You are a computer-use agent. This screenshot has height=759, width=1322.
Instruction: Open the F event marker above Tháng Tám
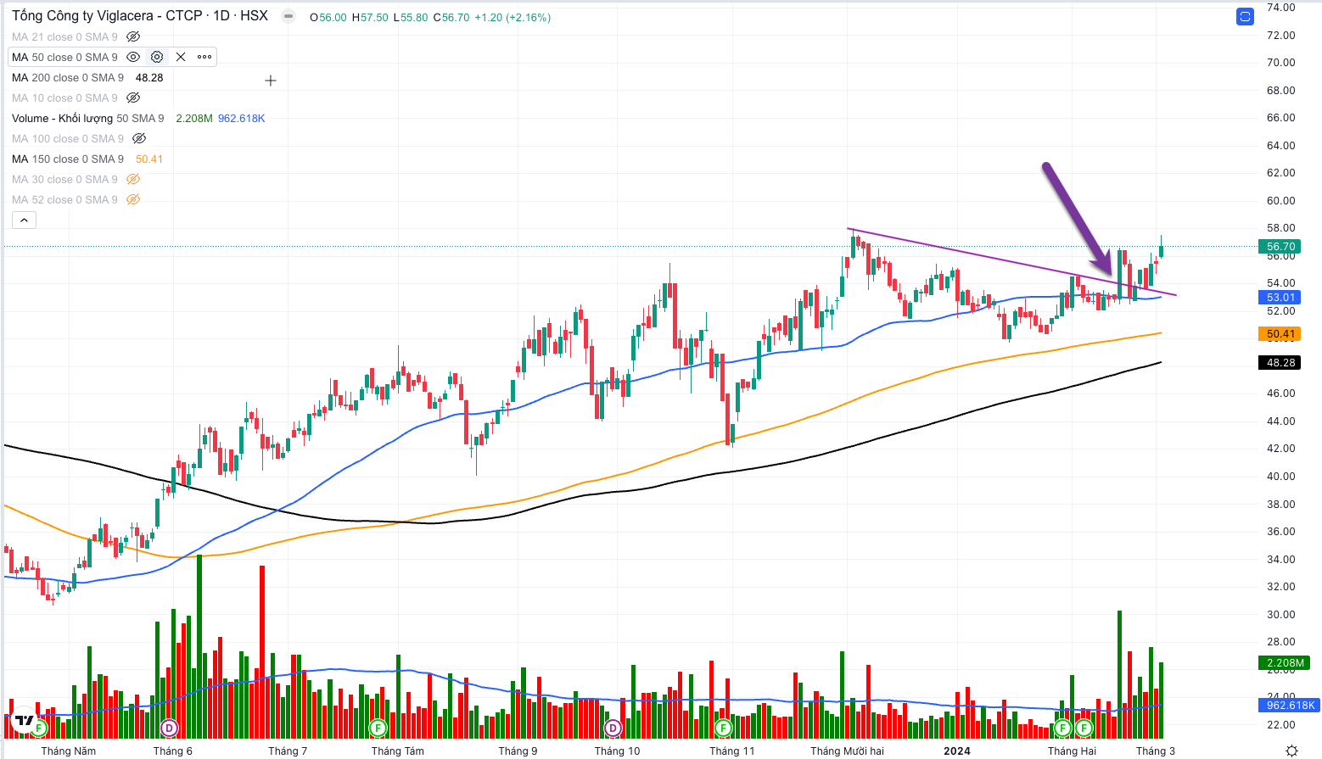(378, 728)
